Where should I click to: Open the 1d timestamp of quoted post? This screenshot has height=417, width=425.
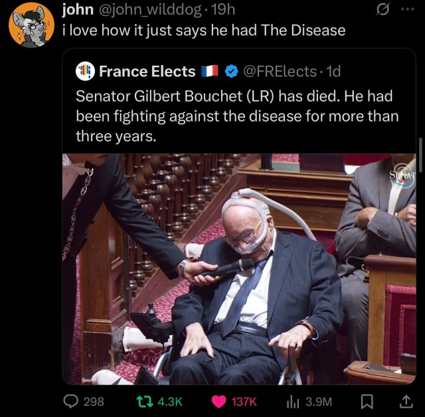[332, 70]
